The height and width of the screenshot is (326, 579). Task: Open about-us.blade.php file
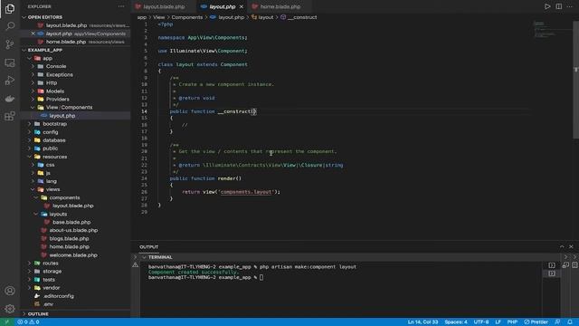pyautogui.click(x=73, y=230)
